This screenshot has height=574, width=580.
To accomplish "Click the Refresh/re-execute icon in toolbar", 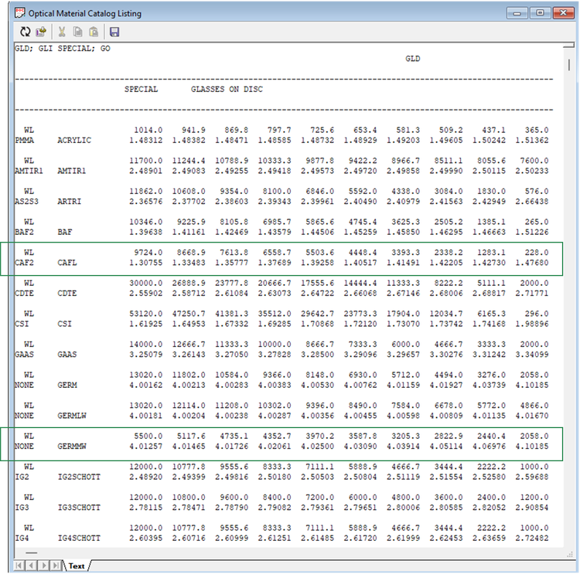I will click(26, 32).
